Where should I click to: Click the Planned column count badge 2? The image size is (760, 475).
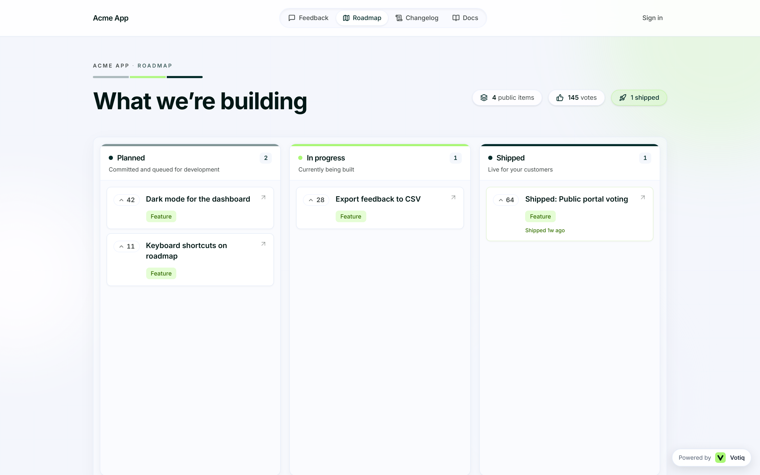click(266, 158)
